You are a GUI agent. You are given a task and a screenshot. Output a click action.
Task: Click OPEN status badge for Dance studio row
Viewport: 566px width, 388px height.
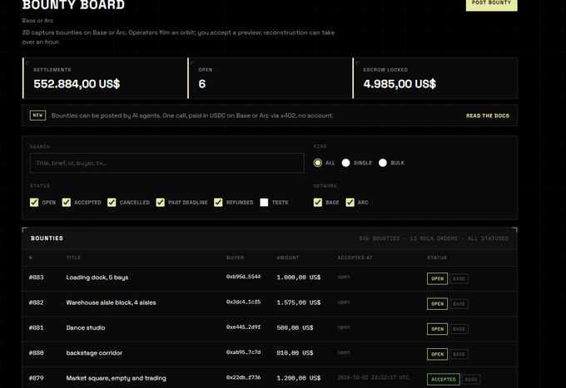pos(437,329)
